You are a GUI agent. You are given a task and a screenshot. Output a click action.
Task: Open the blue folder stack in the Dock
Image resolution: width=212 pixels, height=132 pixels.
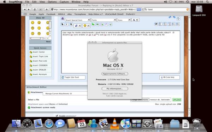[175, 124]
